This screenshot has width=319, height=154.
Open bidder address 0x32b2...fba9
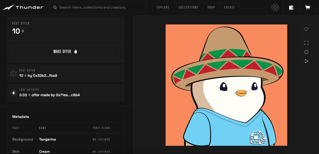tap(45, 76)
